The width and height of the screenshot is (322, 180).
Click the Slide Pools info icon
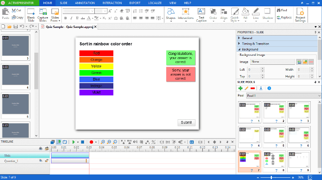269,88
